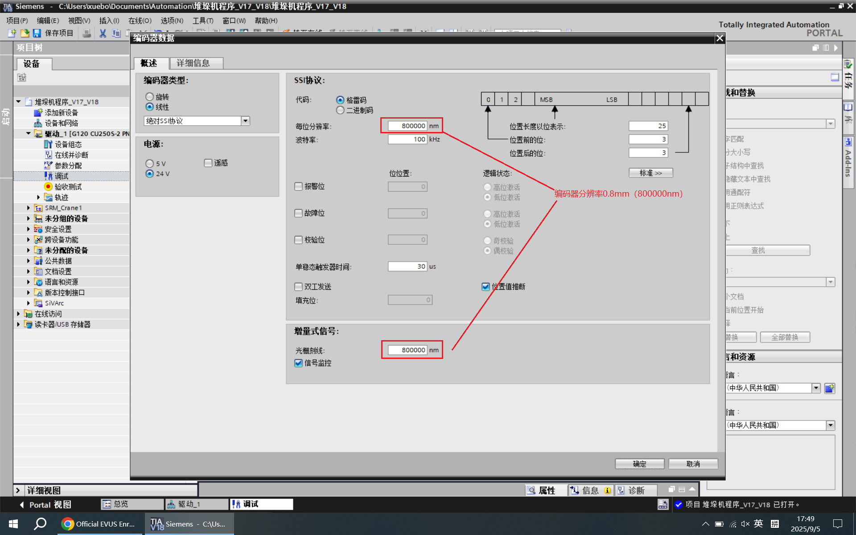Collapse the 驱动_1 G120 tree node
Screen dimensions: 856x535
point(29,133)
